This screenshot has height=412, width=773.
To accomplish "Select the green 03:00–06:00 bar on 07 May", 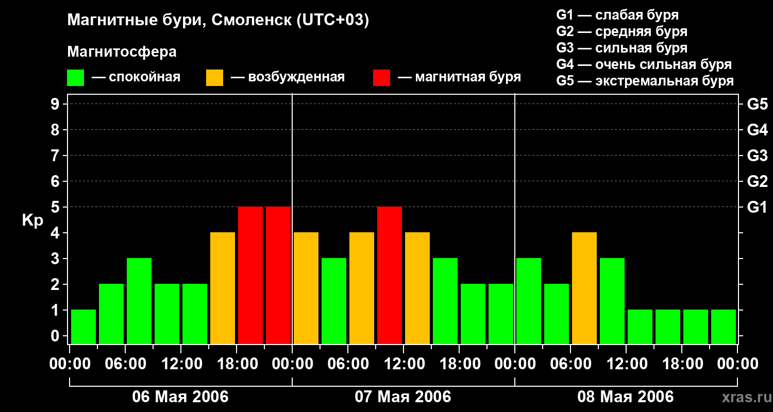I will 334,301.
